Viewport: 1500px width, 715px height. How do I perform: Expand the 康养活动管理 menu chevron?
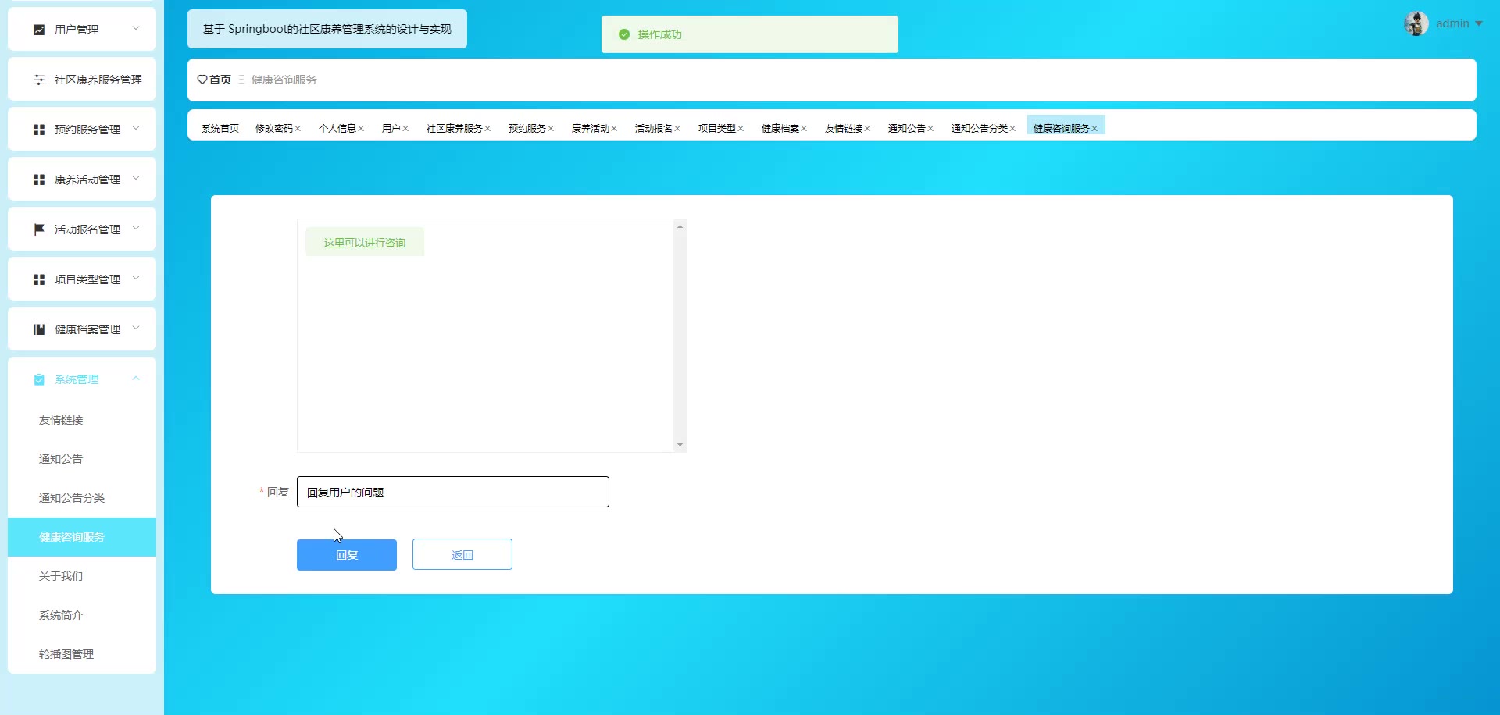click(136, 178)
